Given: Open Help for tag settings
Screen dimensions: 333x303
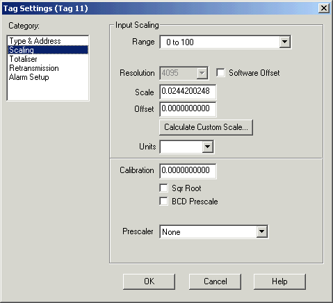Looking at the screenshot, I should (x=279, y=281).
